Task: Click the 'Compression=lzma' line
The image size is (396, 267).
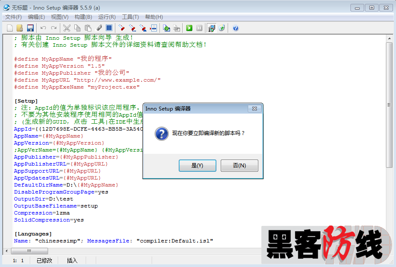Action: 42,213
